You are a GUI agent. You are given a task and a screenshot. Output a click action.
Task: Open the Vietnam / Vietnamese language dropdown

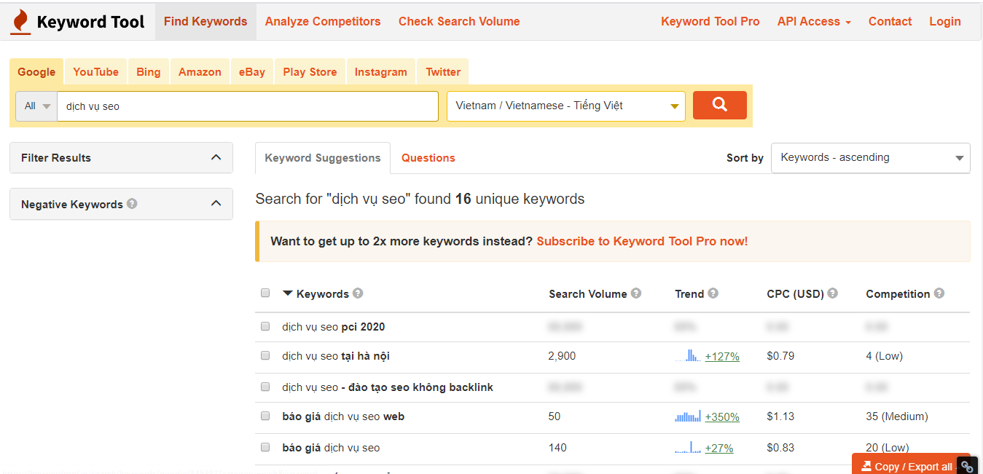pyautogui.click(x=565, y=106)
